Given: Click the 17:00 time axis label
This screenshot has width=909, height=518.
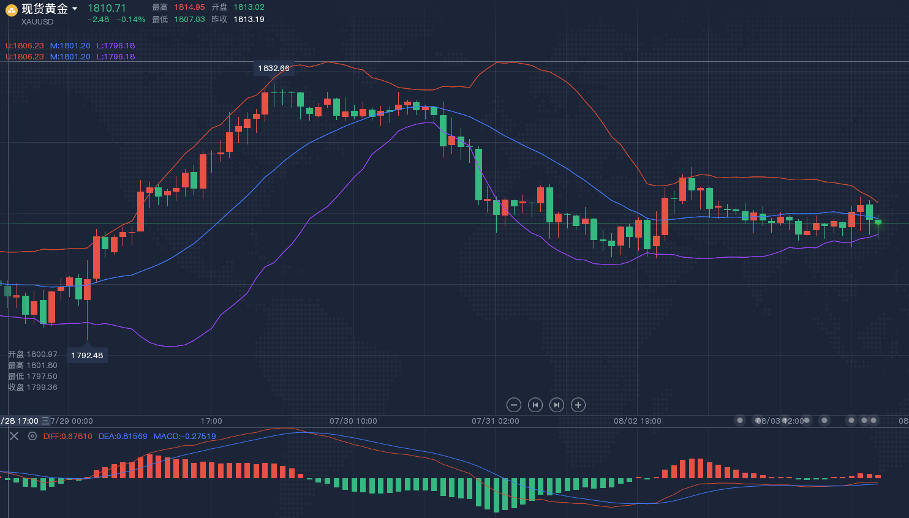Looking at the screenshot, I should click(211, 421).
